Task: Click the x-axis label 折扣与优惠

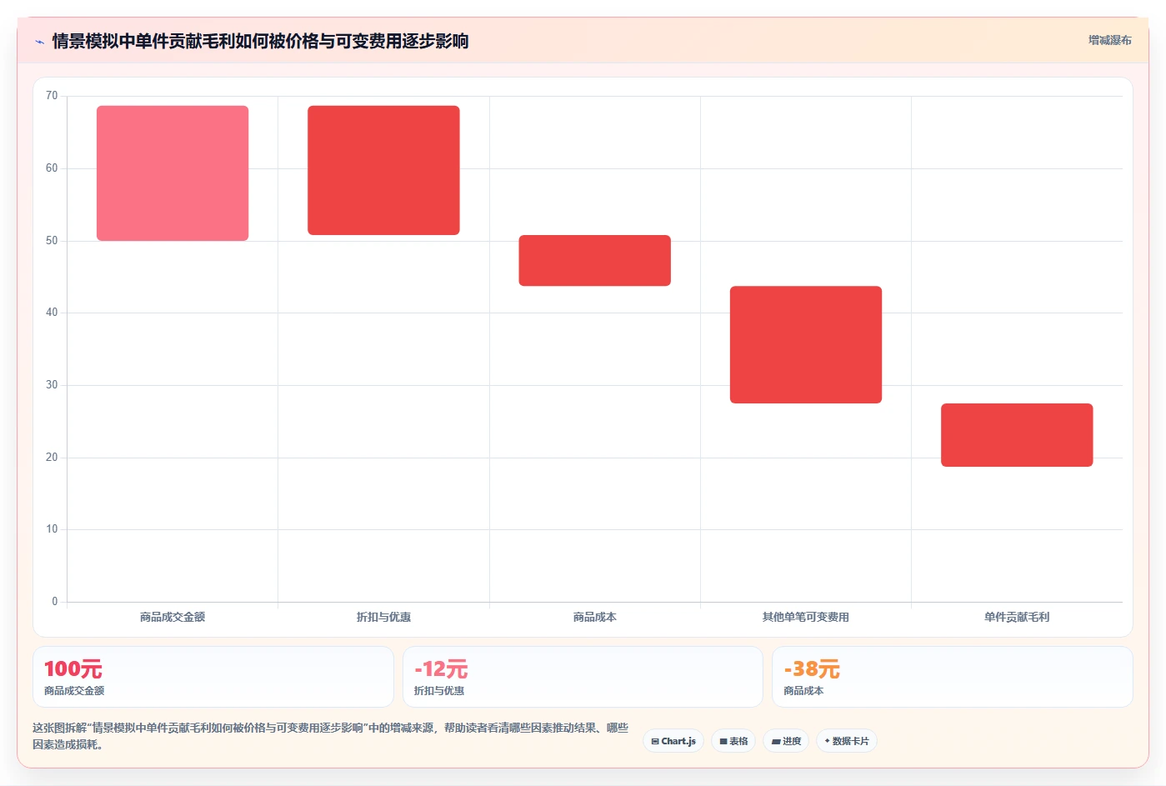Action: [383, 617]
